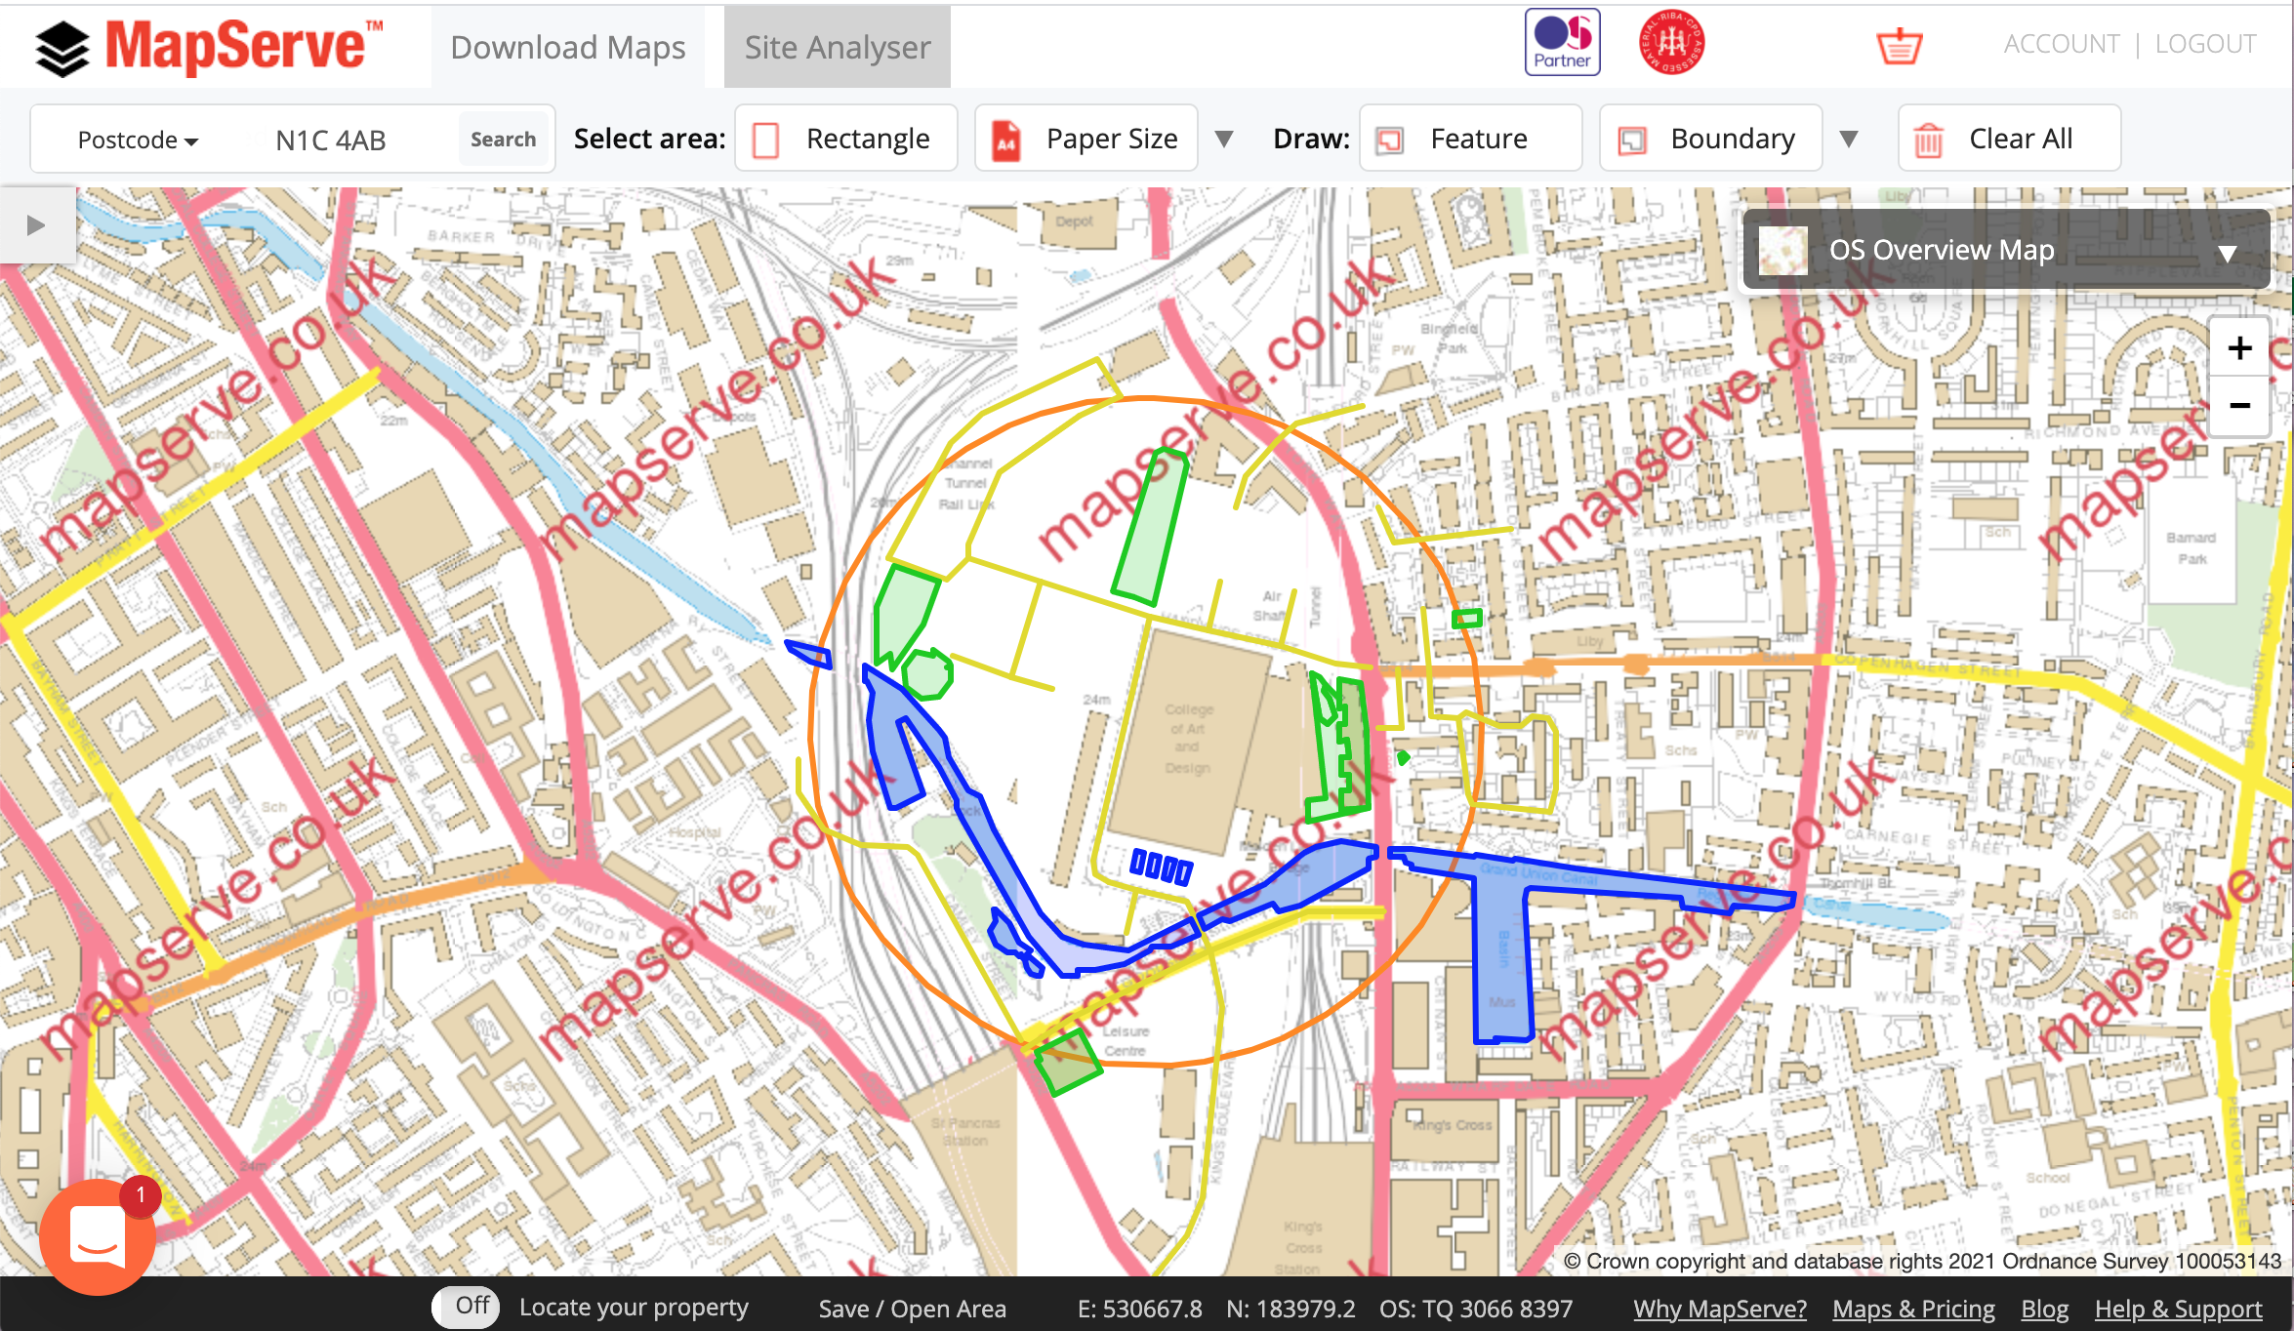Click the OS Overview Map thumbnail
Screen dimensions: 2294x1331
point(1782,251)
